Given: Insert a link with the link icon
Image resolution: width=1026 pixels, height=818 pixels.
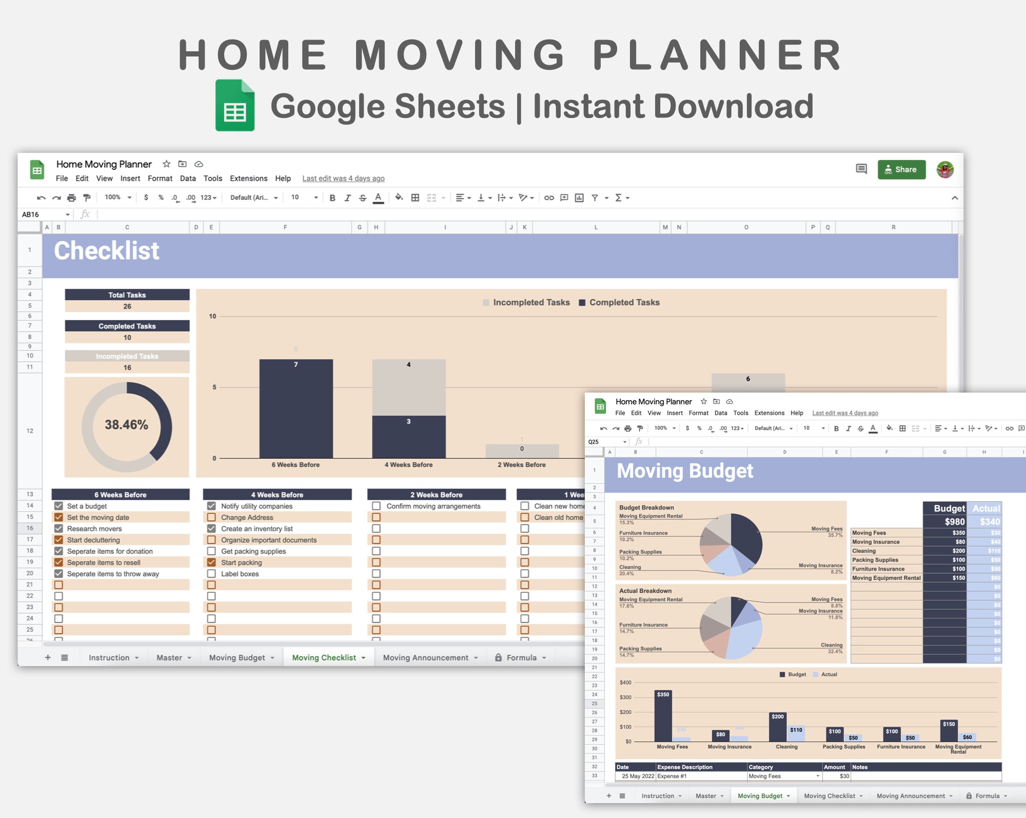Looking at the screenshot, I should (549, 198).
